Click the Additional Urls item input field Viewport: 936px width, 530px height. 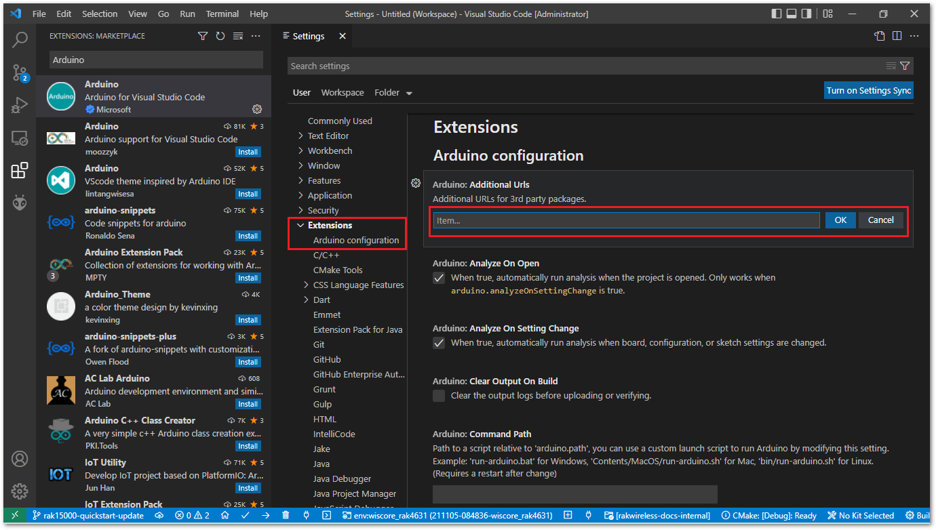point(626,220)
